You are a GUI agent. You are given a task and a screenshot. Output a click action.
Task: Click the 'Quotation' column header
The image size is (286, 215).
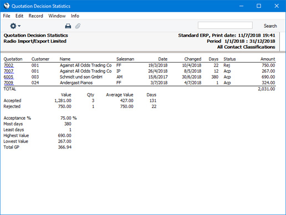coord(13,59)
